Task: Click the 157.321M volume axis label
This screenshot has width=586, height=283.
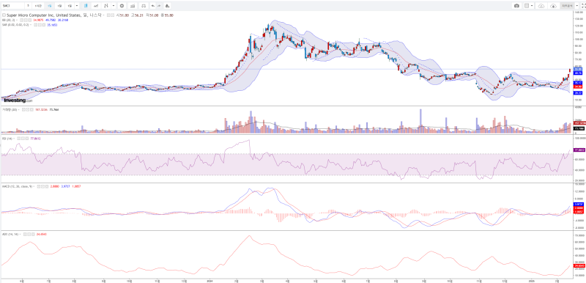Action: click(x=579, y=122)
